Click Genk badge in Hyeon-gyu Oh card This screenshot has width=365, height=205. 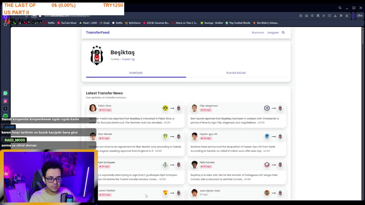pos(267,136)
